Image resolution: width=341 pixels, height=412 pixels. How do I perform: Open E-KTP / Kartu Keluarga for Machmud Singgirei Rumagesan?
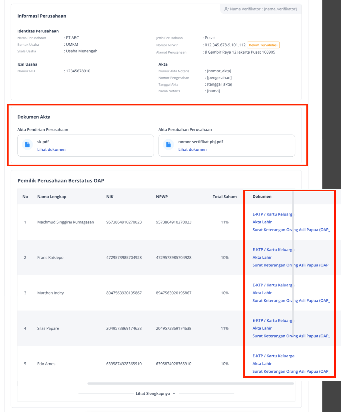[x=273, y=214]
